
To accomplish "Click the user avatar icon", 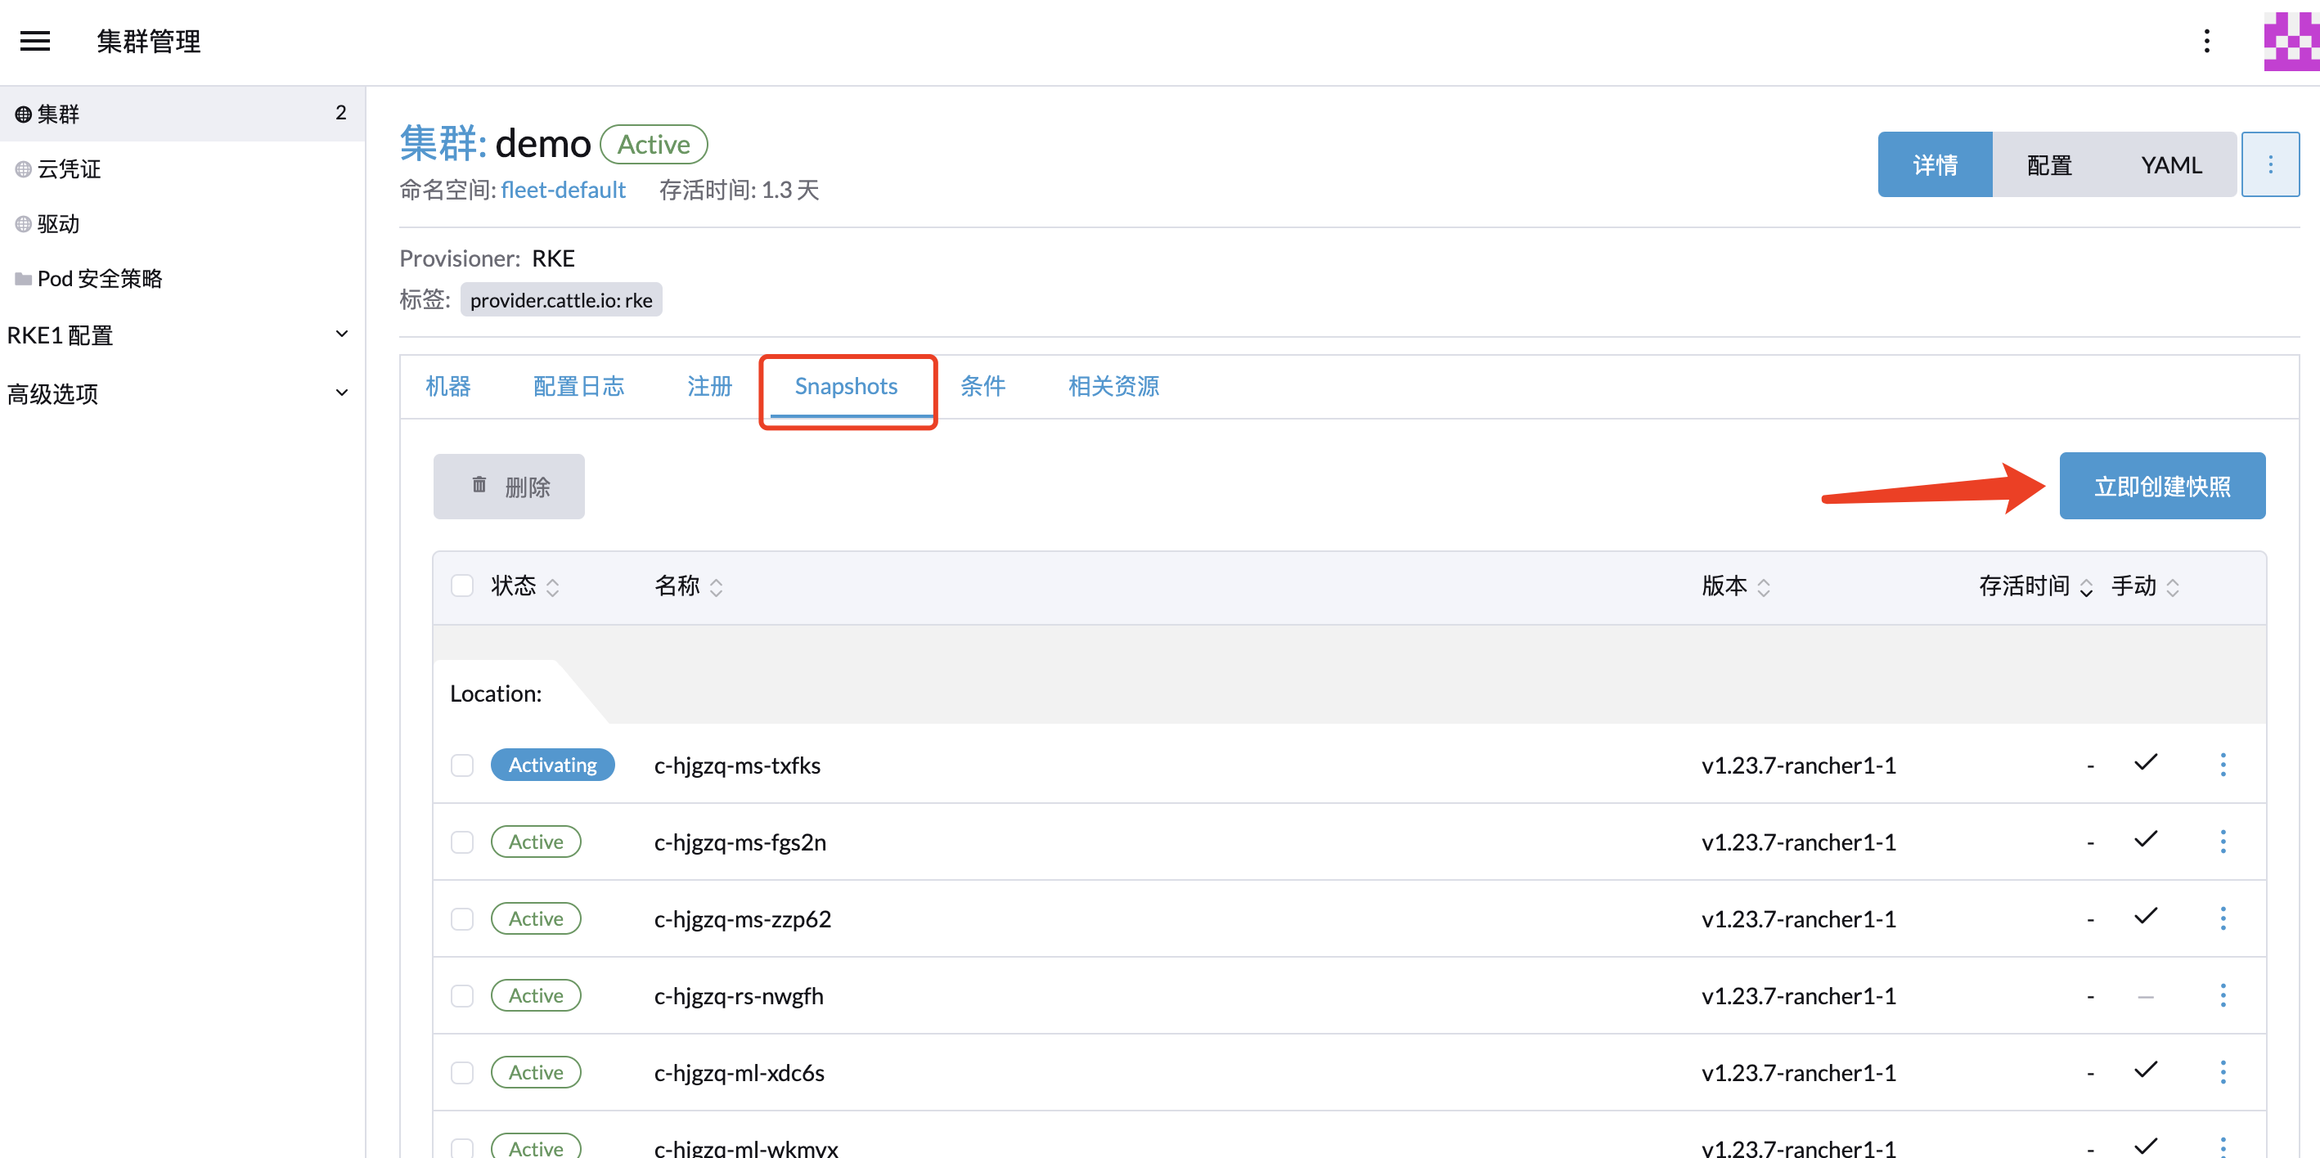I will pos(2291,41).
